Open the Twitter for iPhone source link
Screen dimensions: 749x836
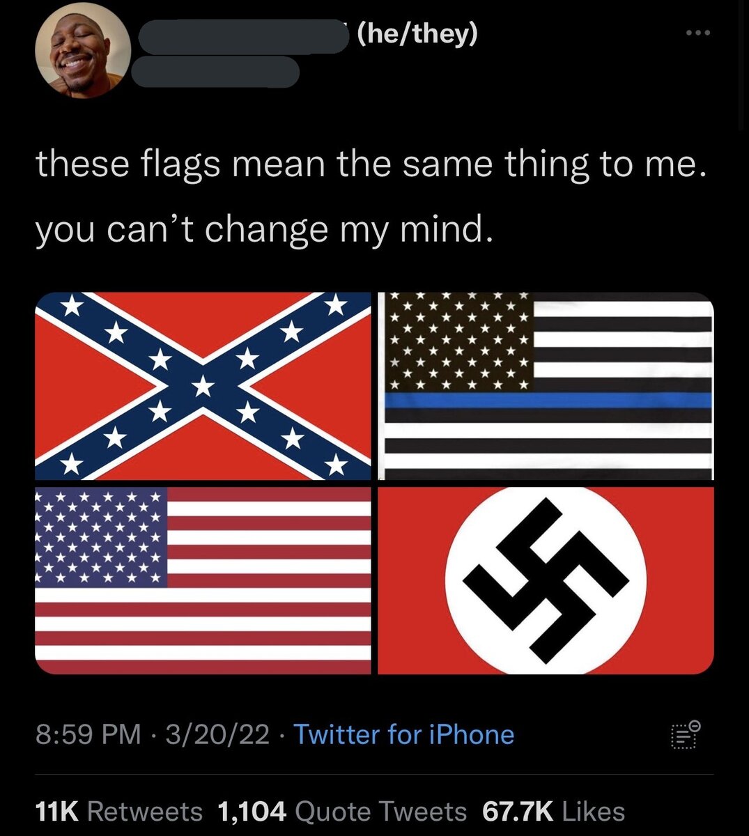403,734
